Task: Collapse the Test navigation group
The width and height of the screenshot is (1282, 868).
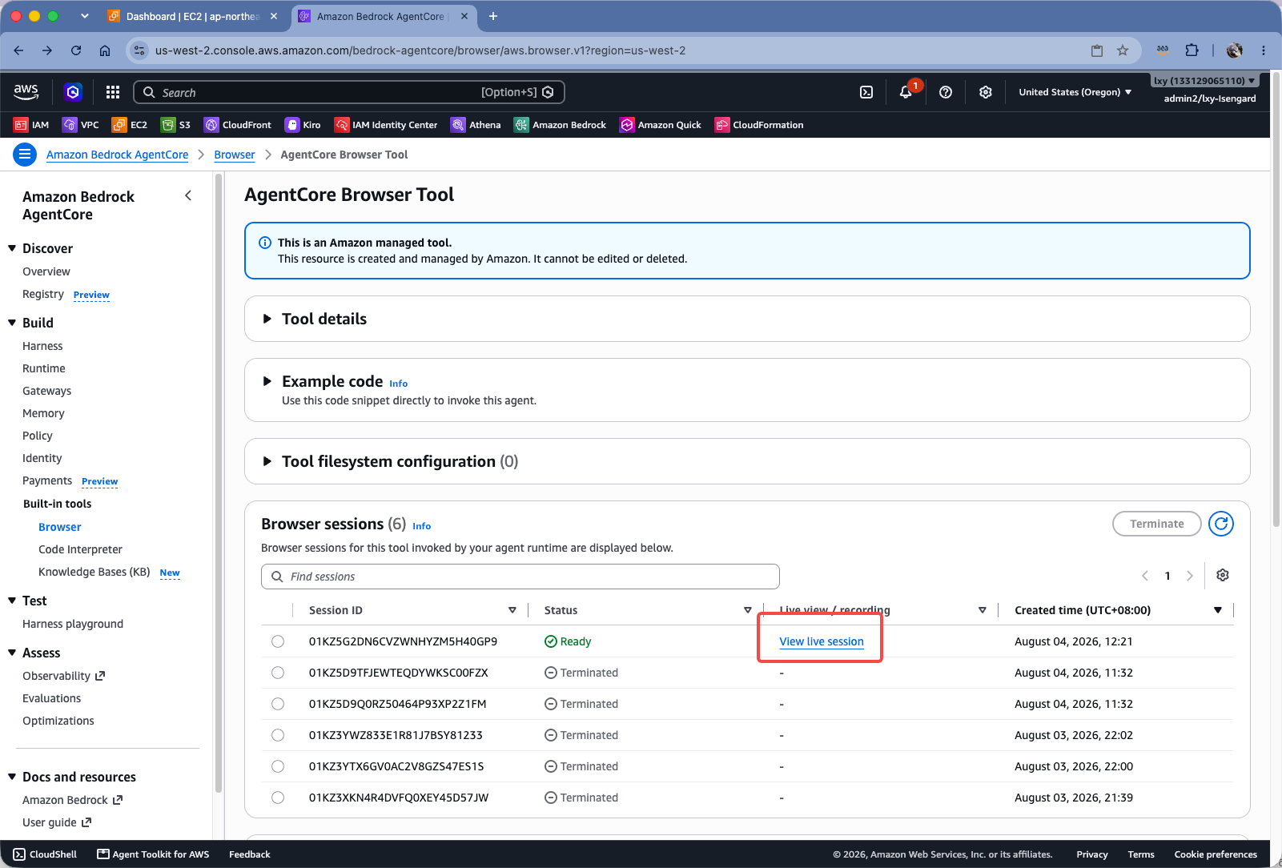Action: (12, 601)
